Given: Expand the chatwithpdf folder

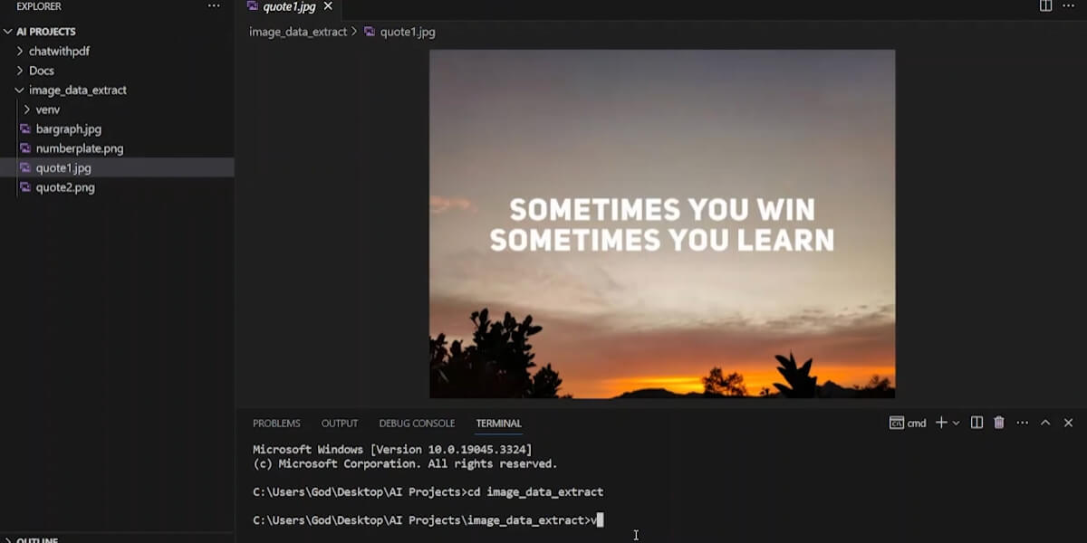Looking at the screenshot, I should tap(117, 52).
